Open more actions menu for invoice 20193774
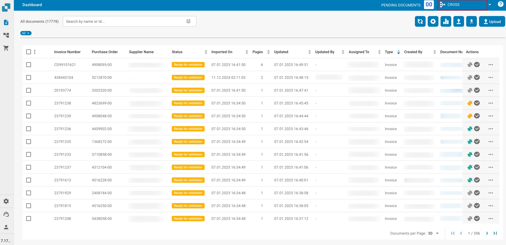Image resolution: width=506 pixels, height=245 pixels. 491,90
